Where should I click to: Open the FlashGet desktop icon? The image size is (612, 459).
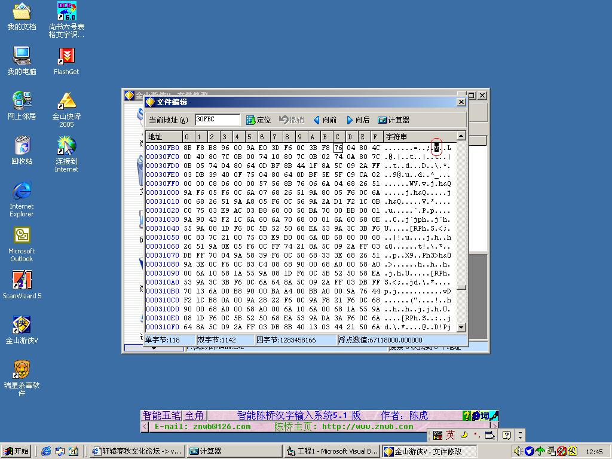(x=66, y=57)
